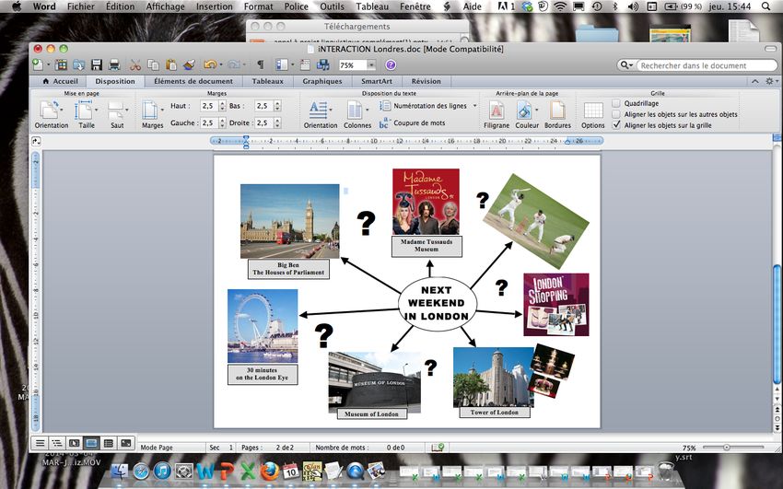Open the zoom percentage 75% dropdown
Screen dimensions: 783x489
(x=371, y=64)
